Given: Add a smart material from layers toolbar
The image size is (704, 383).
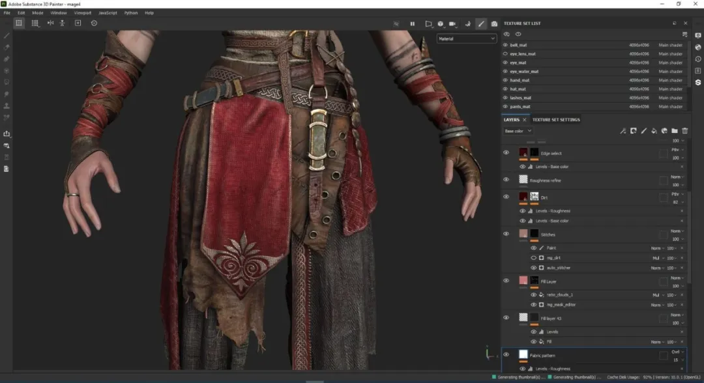Looking at the screenshot, I should point(664,131).
